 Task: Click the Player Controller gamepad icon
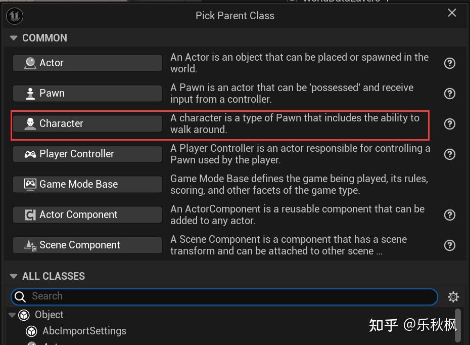[29, 154]
